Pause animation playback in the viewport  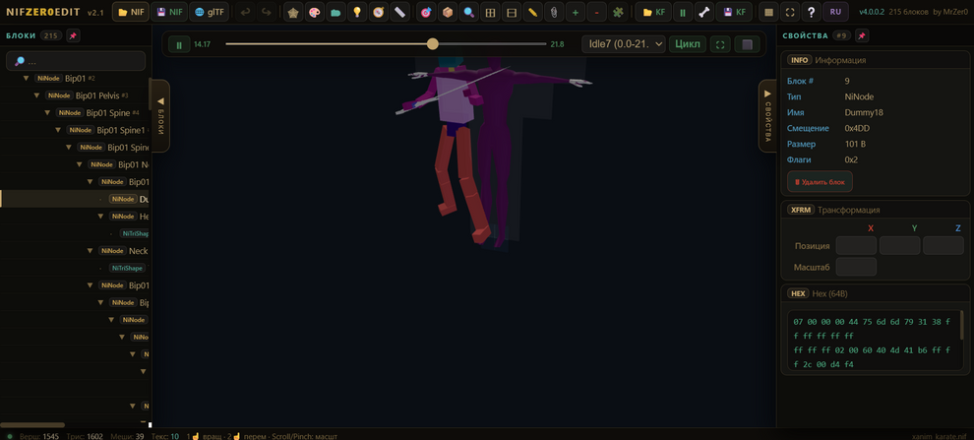click(x=178, y=44)
